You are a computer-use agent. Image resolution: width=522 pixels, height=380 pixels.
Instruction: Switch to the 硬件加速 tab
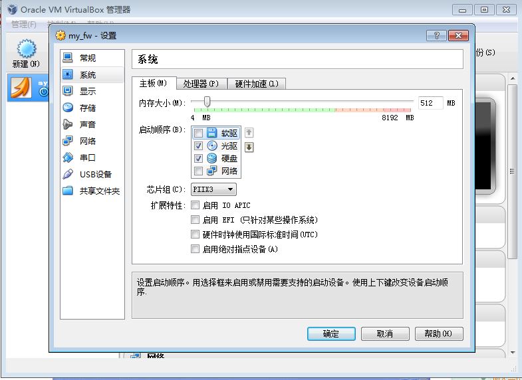point(257,84)
